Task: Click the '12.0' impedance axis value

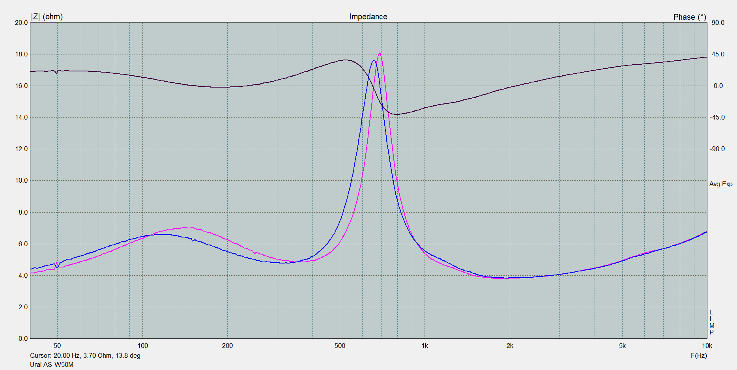Action: tap(21, 149)
